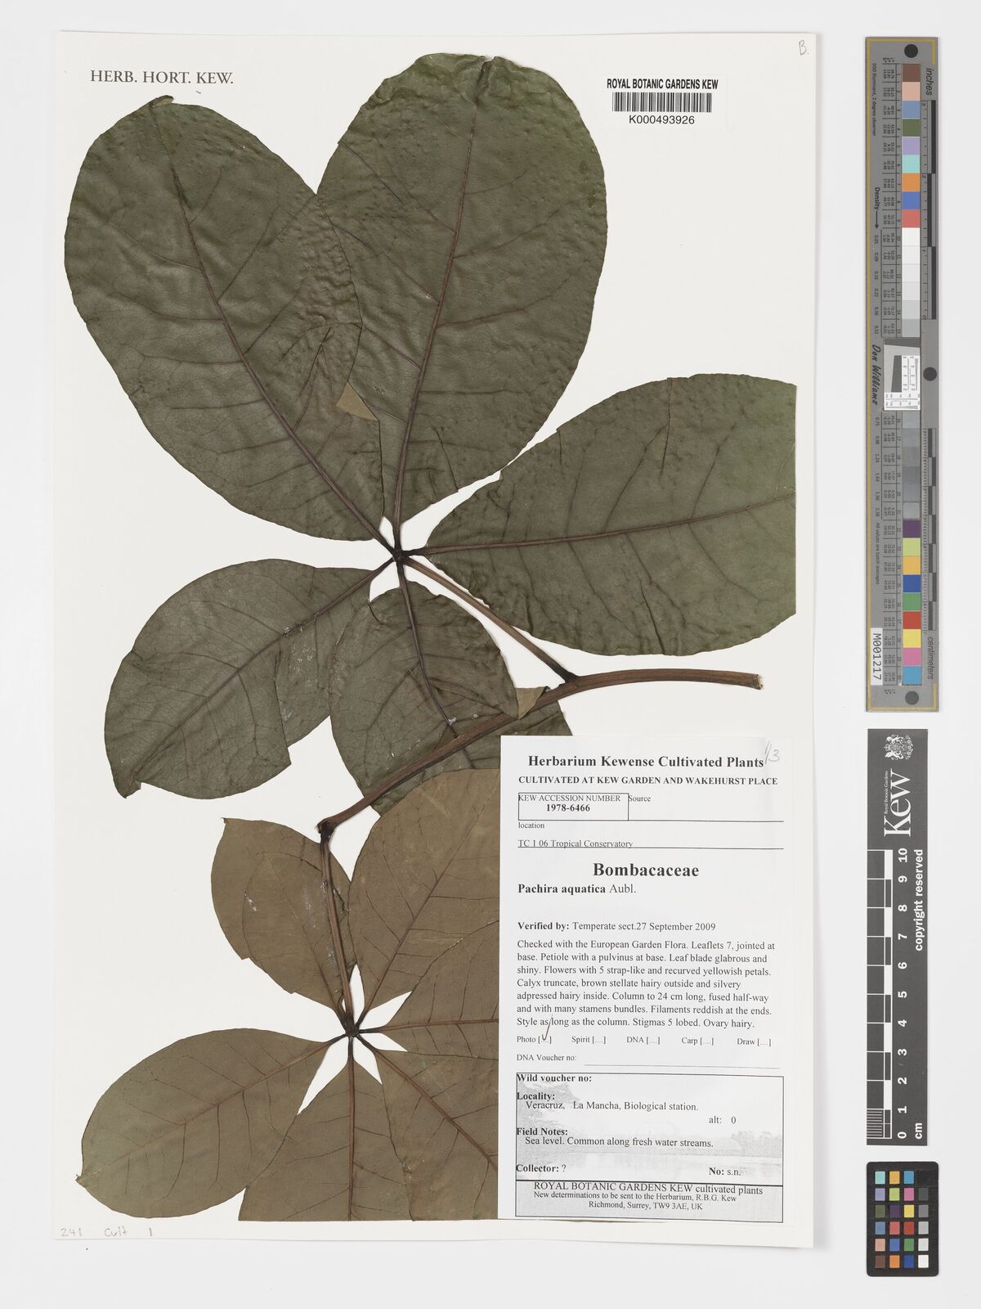Click the barcode number K000493926
Image resolution: width=981 pixels, height=1309 pixels.
pos(661,119)
